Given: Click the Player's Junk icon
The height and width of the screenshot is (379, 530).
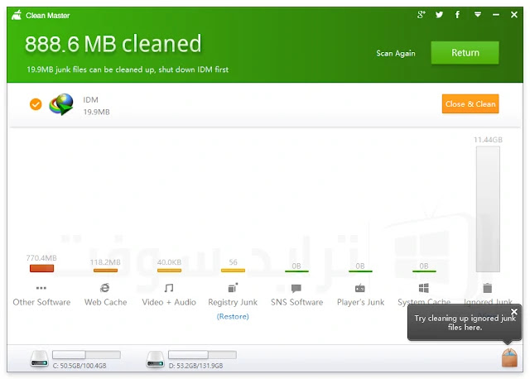Looking at the screenshot, I should pos(360,288).
